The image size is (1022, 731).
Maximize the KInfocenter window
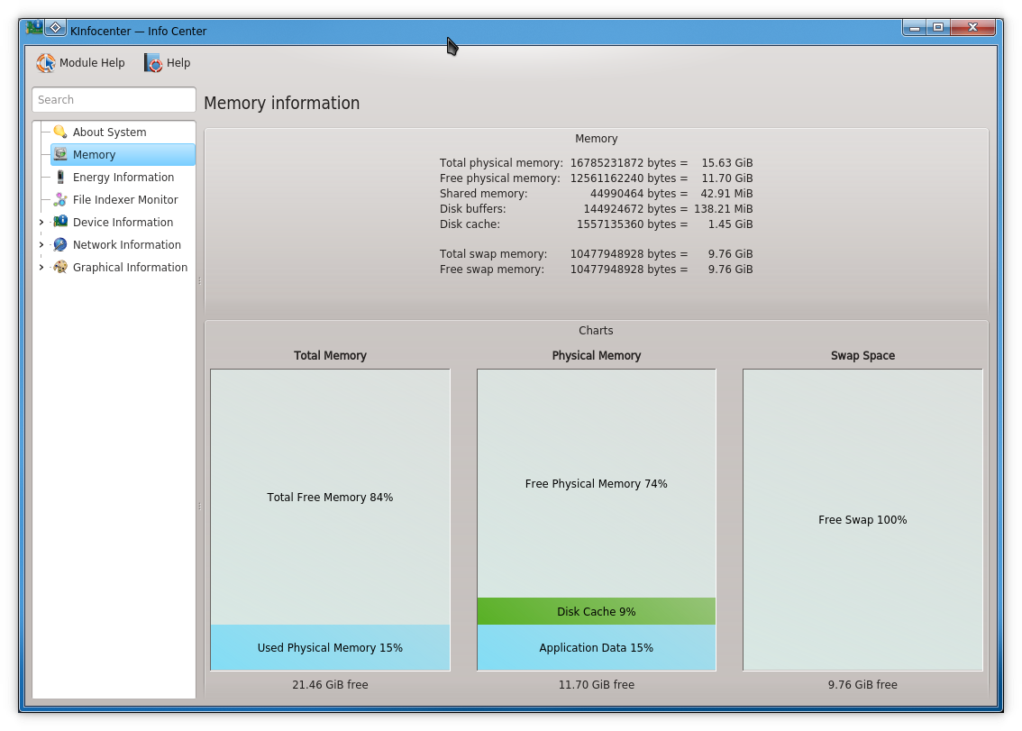(938, 27)
